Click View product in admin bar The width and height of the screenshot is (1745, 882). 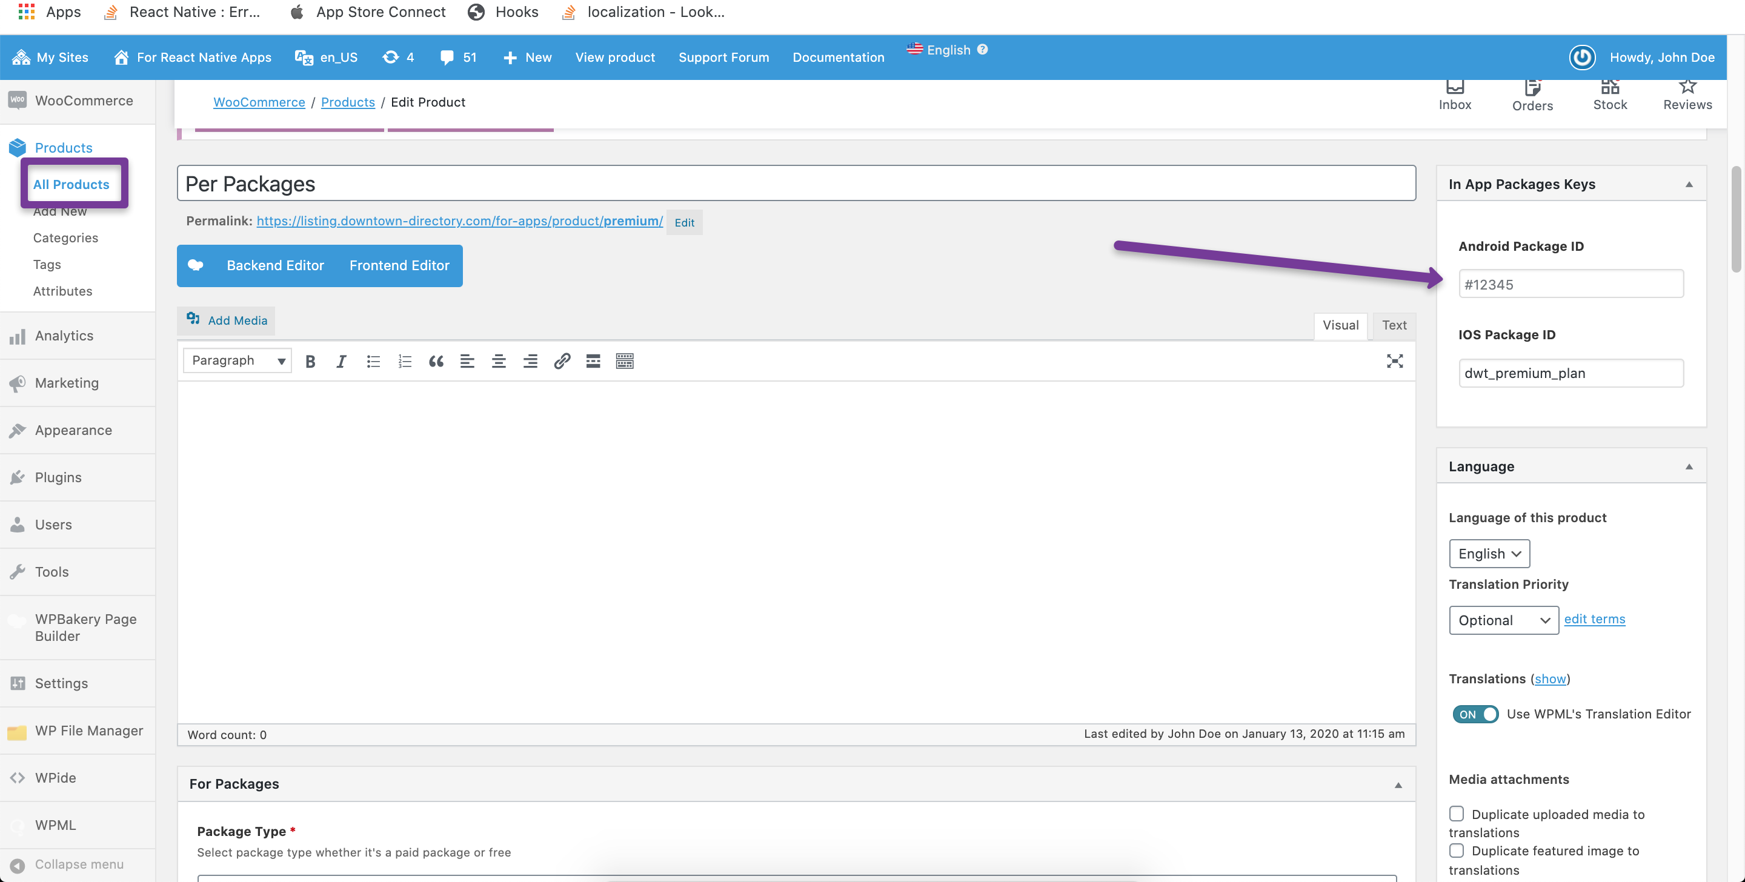(615, 58)
